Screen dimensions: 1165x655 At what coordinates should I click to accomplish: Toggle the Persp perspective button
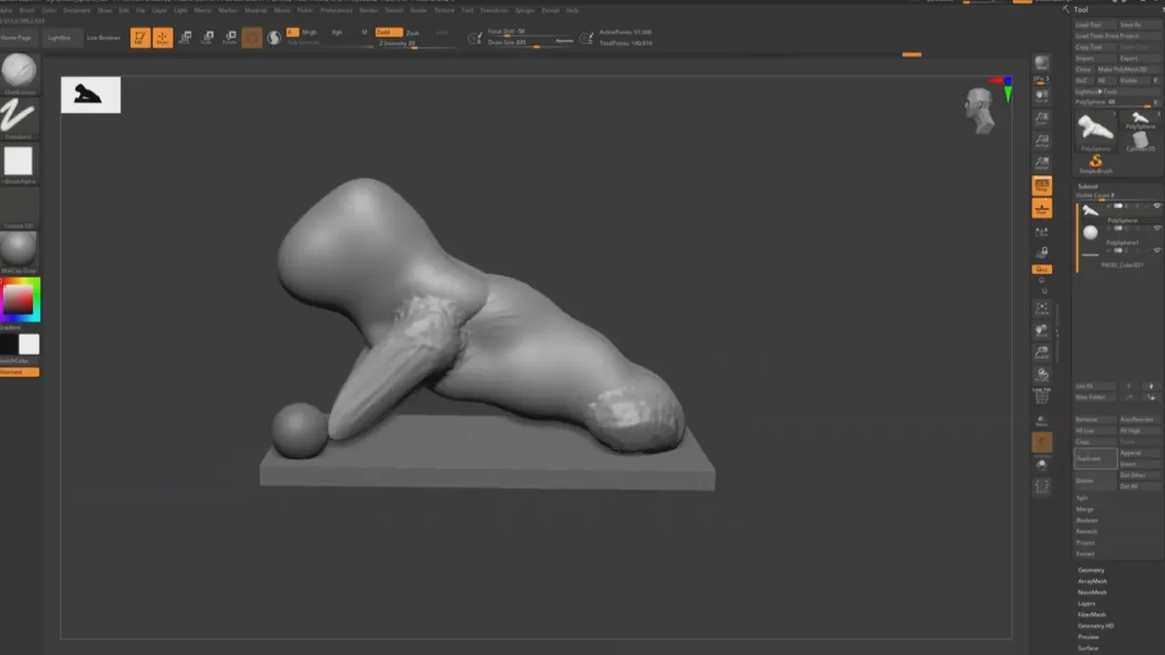click(1042, 186)
